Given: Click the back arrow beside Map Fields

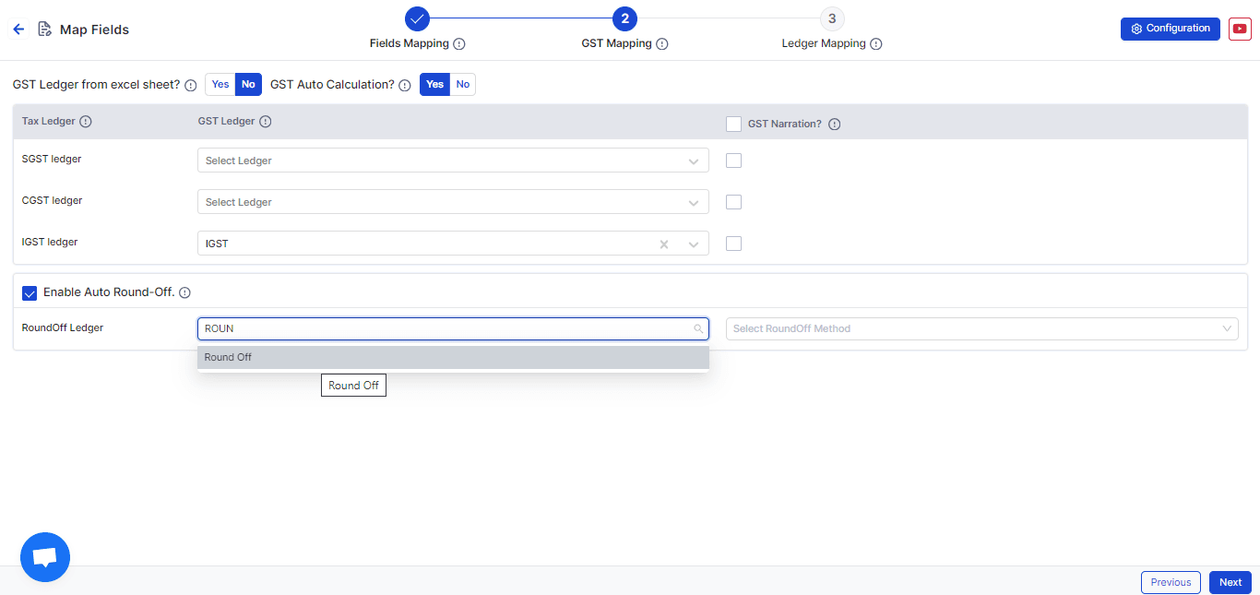Looking at the screenshot, I should pyautogui.click(x=18, y=30).
